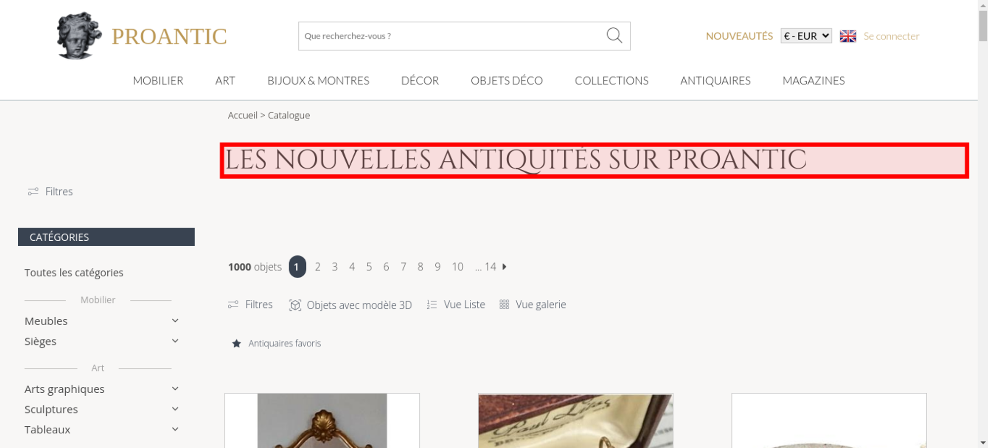This screenshot has width=988, height=448.
Task: Toggle Antiquaires favoris star filter
Action: click(x=237, y=343)
